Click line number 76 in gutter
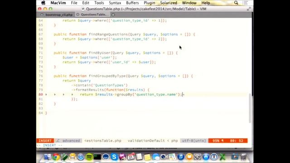290x163 pixels. pyautogui.click(x=41, y=76)
